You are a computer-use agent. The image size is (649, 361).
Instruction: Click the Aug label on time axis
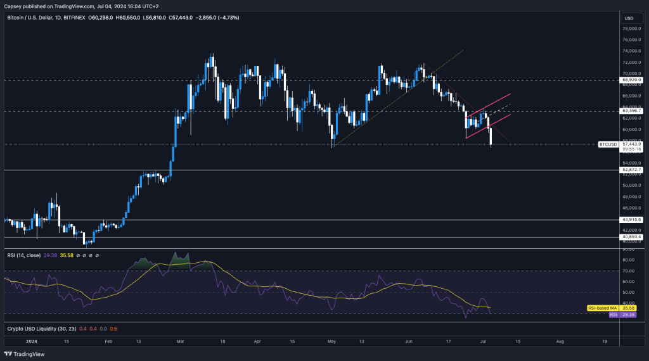tap(560, 341)
